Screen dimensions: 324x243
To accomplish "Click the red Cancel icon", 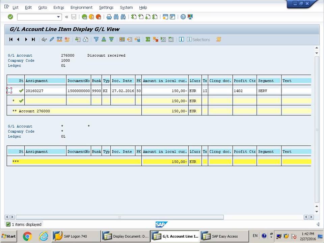I will pyautogui.click(x=99, y=17).
